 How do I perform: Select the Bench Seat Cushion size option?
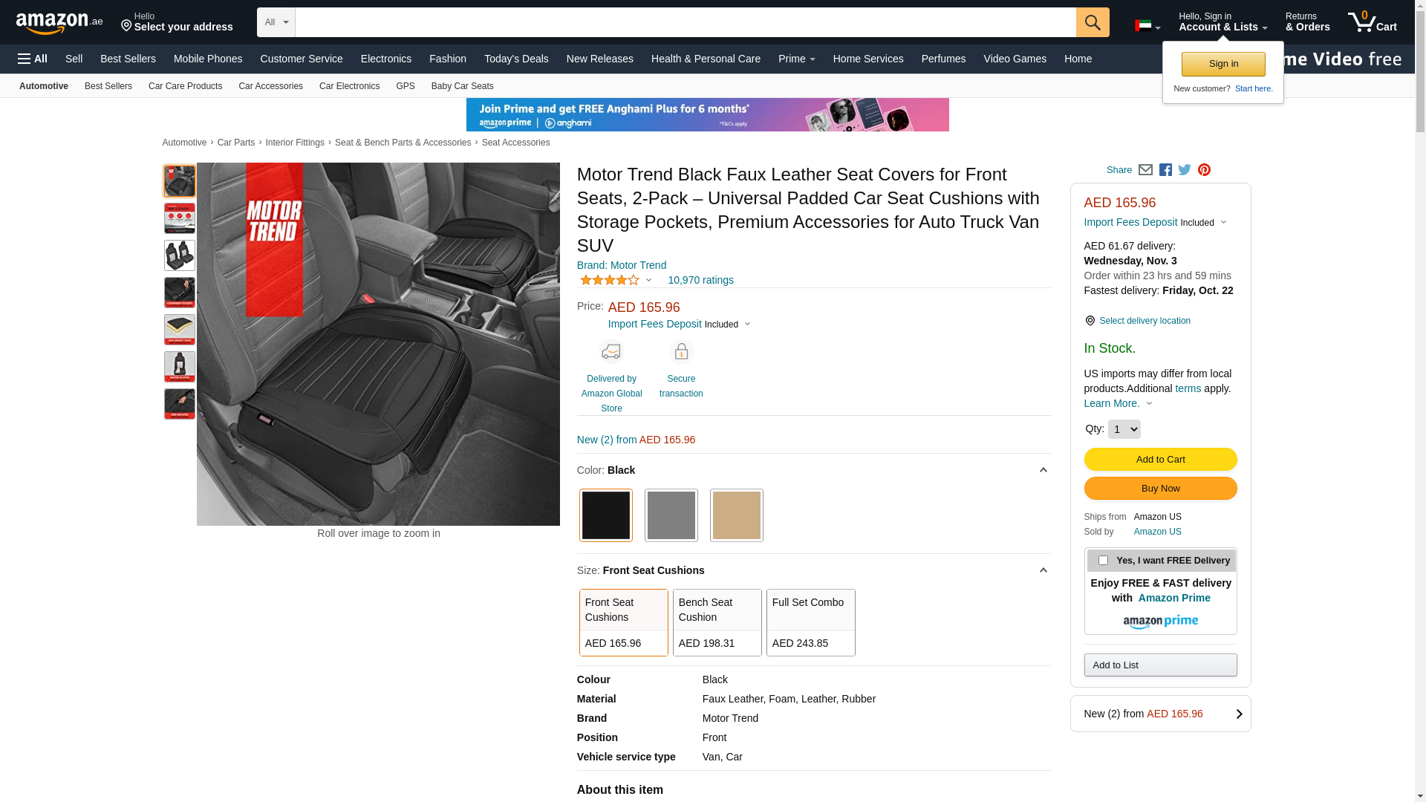[717, 622]
